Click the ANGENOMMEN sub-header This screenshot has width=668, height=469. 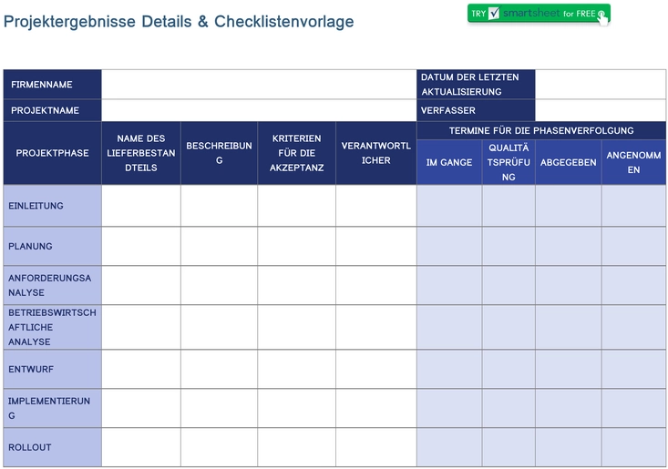point(634,162)
